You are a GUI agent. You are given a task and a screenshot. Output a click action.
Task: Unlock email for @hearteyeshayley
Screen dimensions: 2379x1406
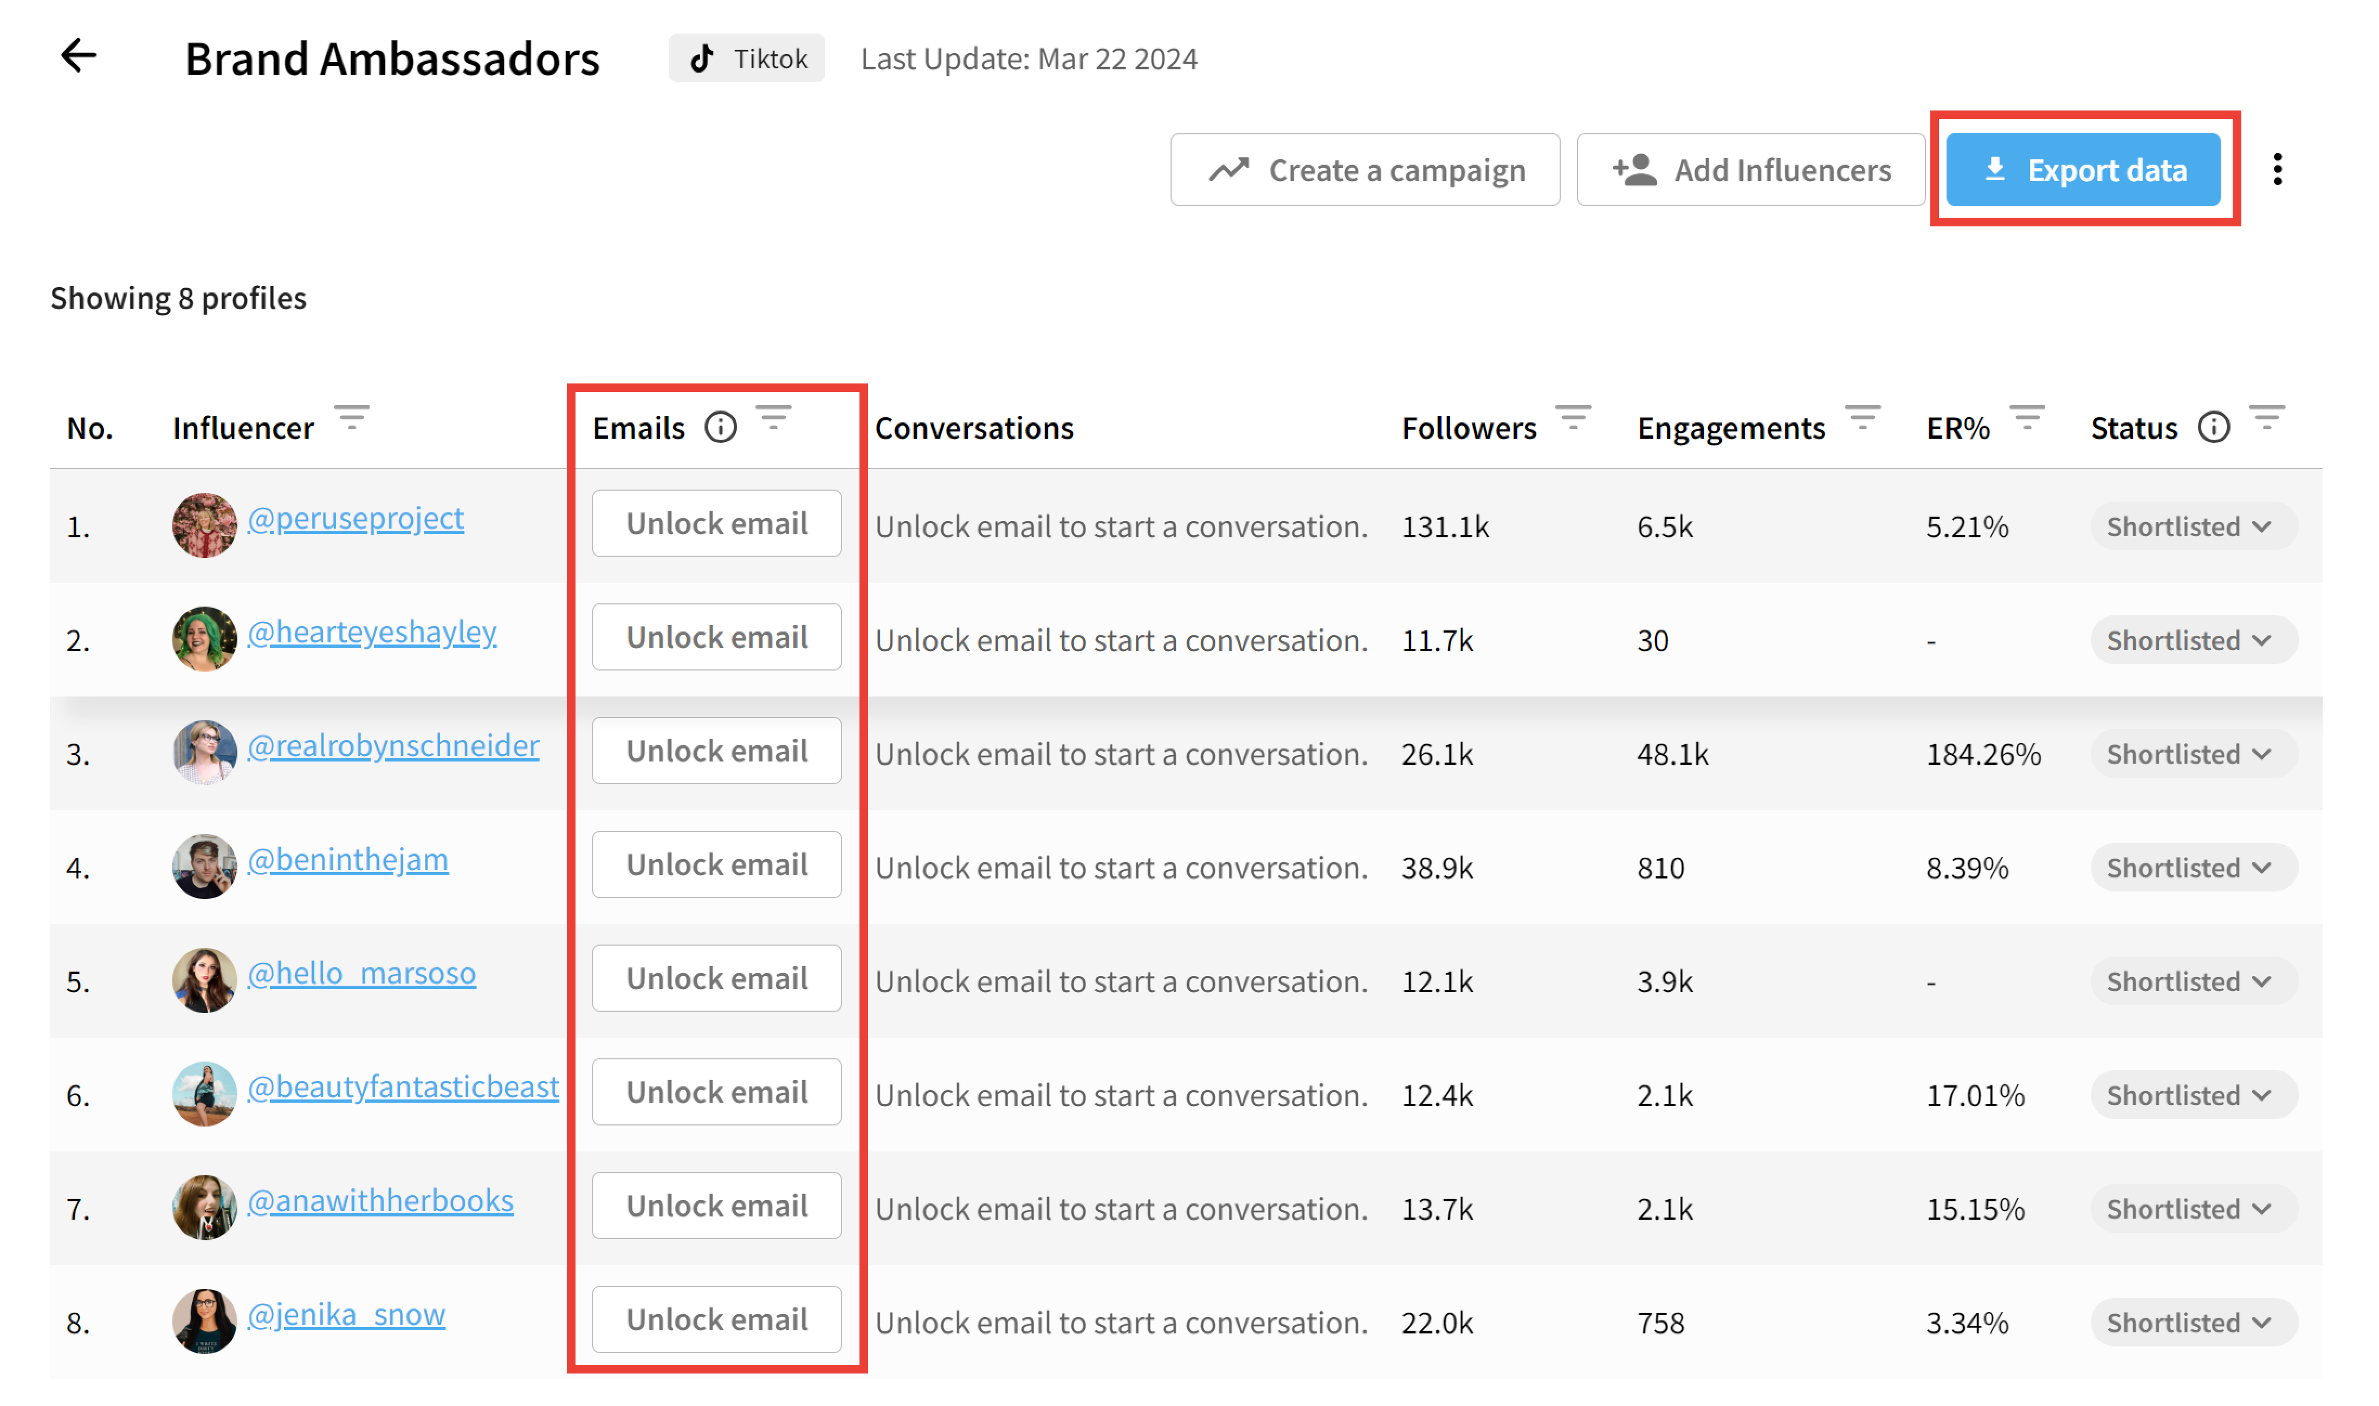point(716,637)
